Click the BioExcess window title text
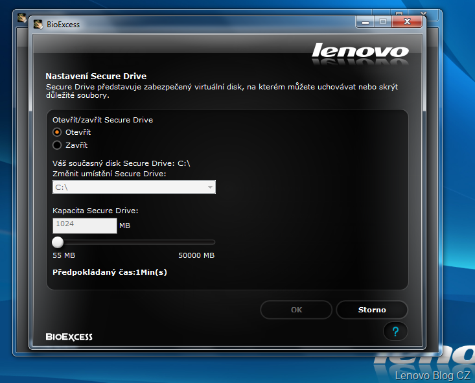Screen dimensions: 475x383 [x=63, y=25]
